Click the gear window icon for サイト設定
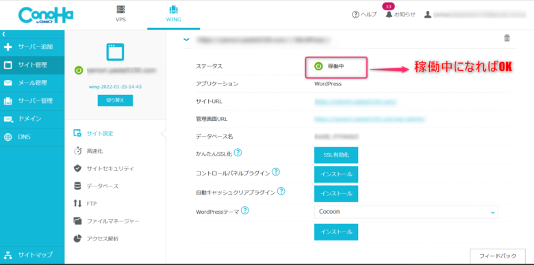534x265 pixels. pyautogui.click(x=77, y=133)
